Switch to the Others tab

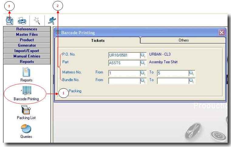[x=183, y=40]
